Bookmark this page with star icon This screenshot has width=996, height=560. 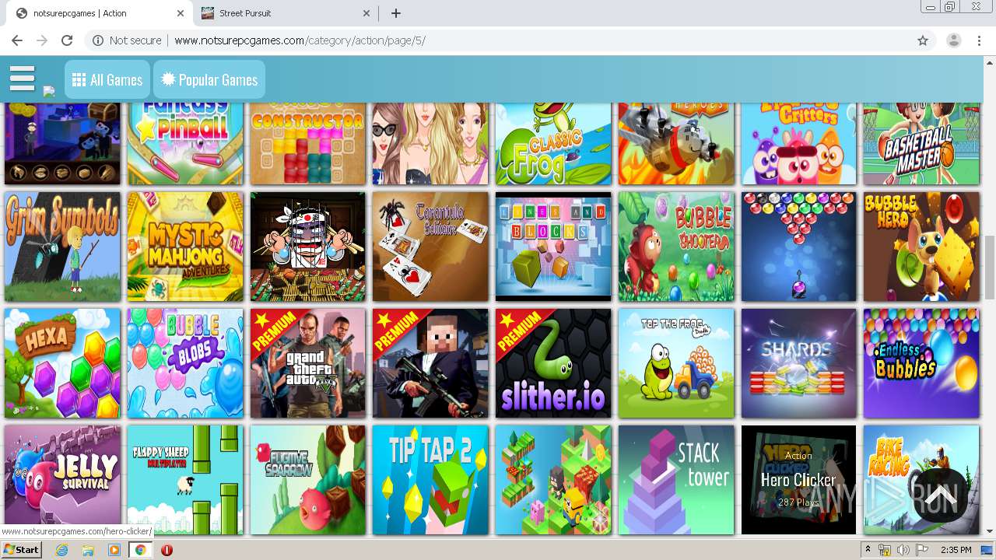click(923, 40)
